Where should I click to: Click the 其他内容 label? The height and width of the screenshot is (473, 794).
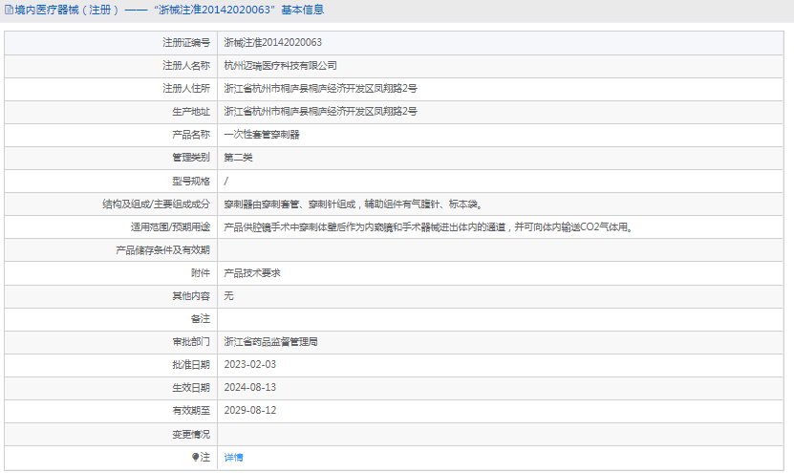[191, 296]
